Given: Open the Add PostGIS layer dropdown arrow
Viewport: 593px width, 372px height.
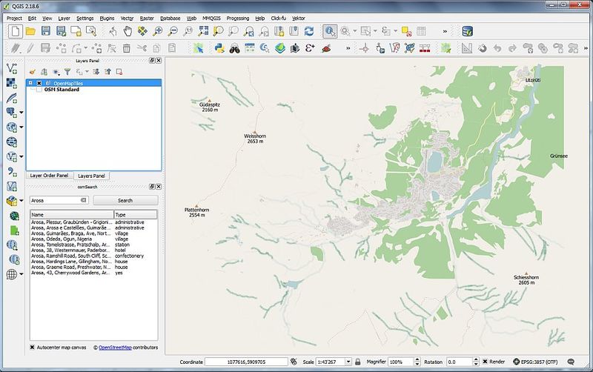Looking at the screenshot, I should click(x=21, y=113).
